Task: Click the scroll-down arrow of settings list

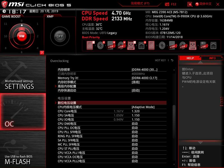Action: coord(174,164)
